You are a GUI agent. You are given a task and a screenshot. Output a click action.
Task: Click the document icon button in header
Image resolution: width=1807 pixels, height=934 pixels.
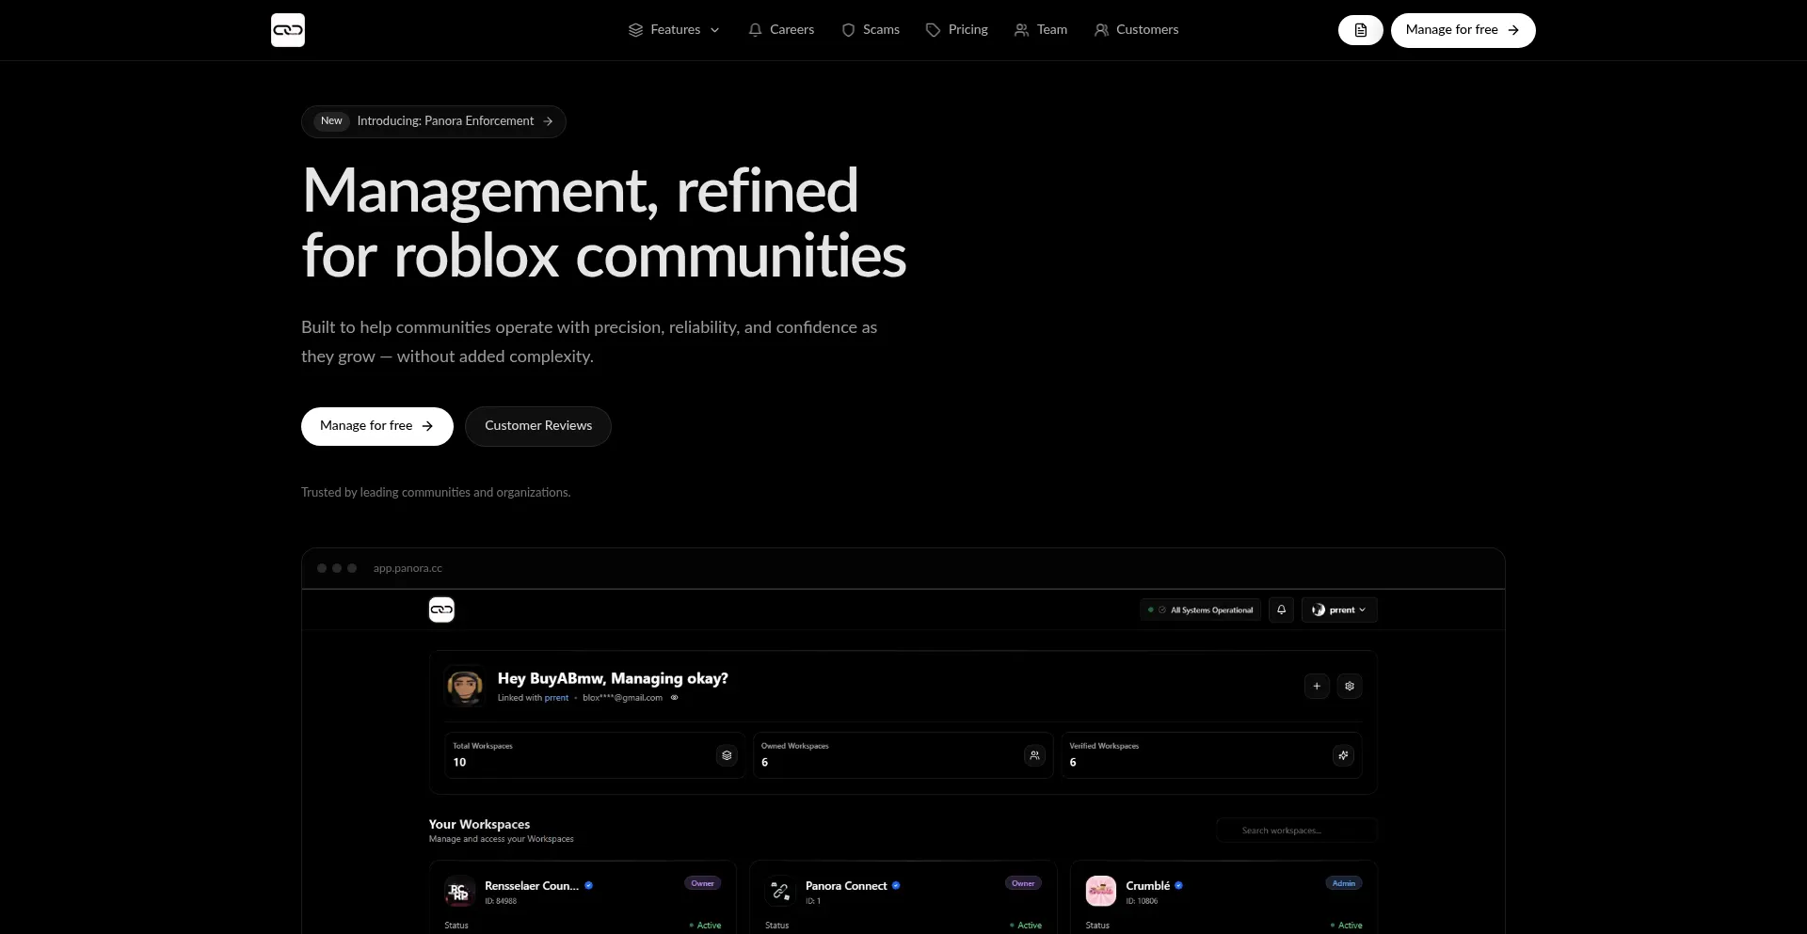[x=1361, y=30]
